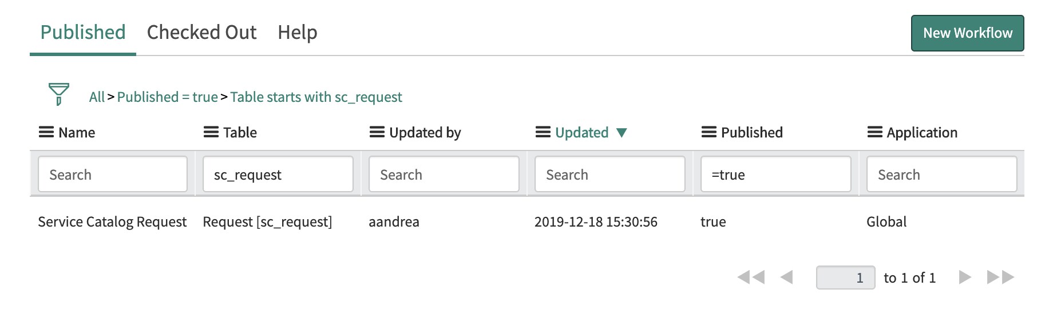Open Application column hamburger menu
The width and height of the screenshot is (1053, 317).
(x=875, y=133)
